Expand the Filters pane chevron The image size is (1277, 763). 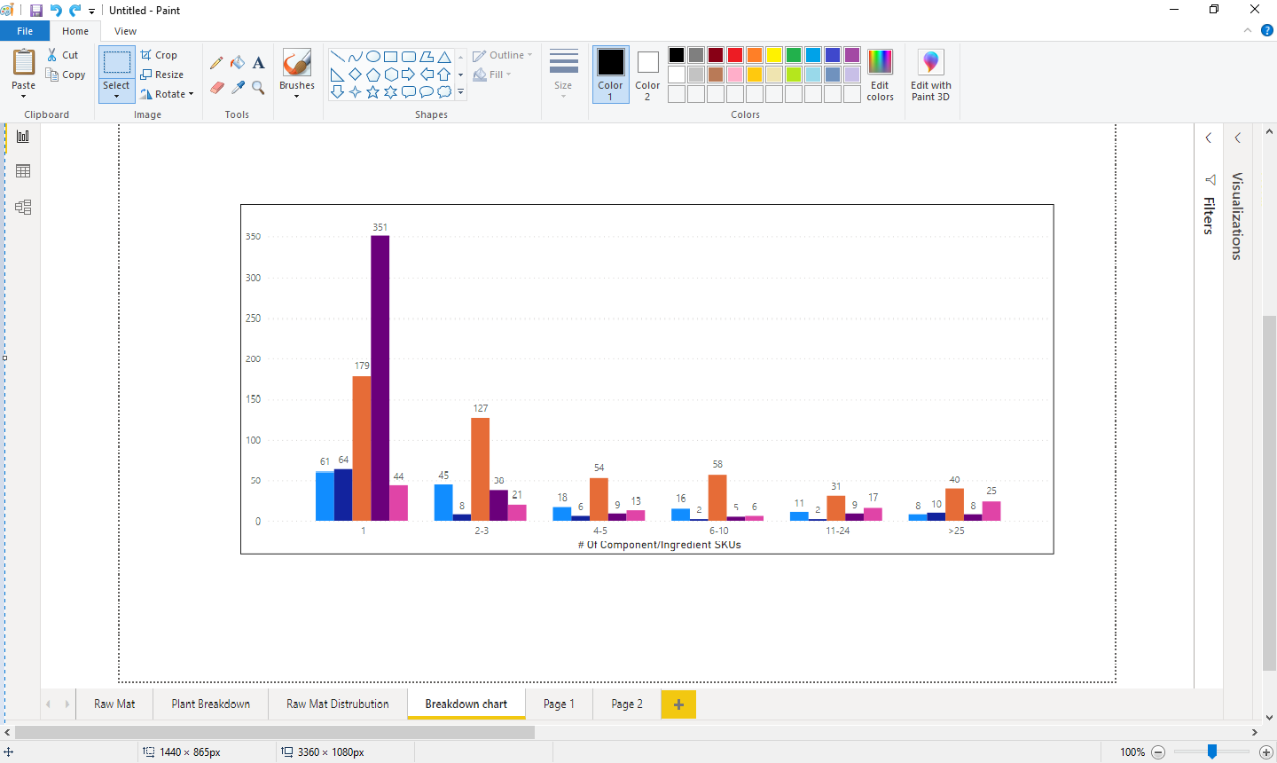pos(1209,138)
